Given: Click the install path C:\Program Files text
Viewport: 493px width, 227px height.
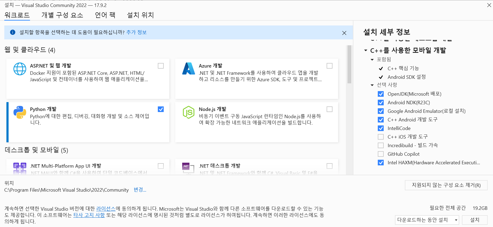Looking at the screenshot, I should [x=66, y=190].
